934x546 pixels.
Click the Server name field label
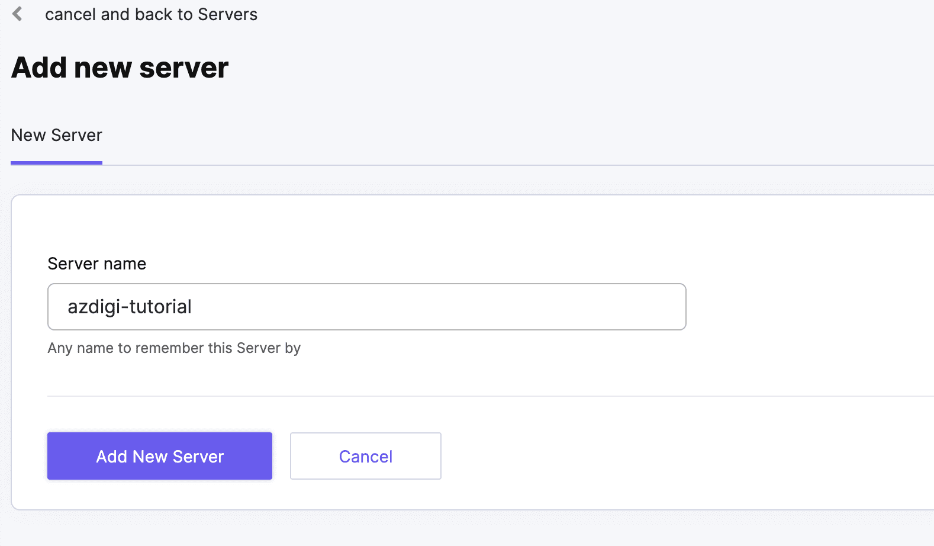[x=96, y=264]
